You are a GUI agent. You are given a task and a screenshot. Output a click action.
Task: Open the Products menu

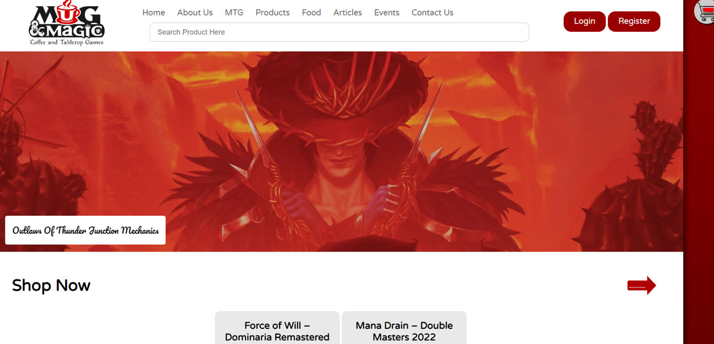[x=272, y=13]
